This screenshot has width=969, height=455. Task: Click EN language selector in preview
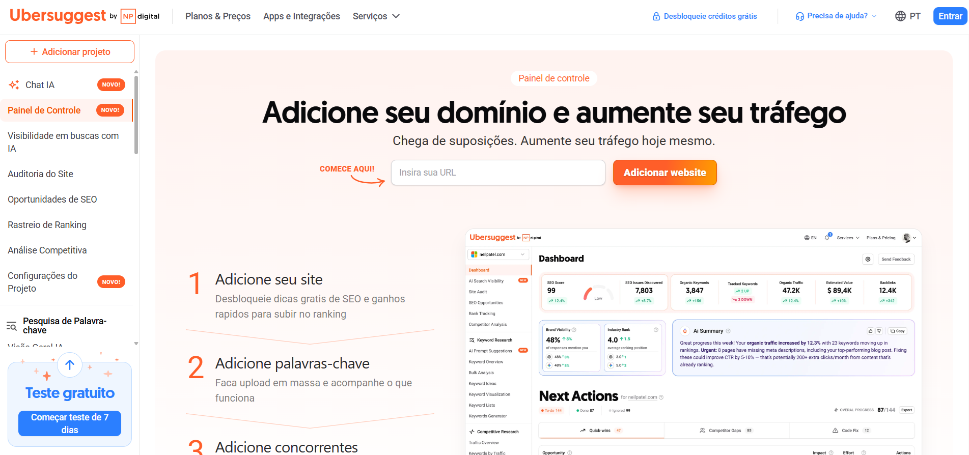click(810, 238)
